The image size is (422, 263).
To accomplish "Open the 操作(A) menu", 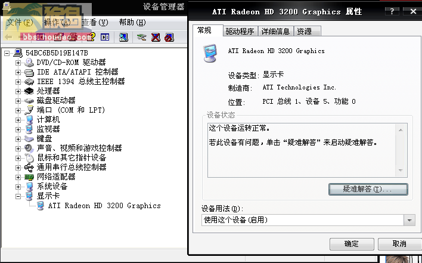I will click(57, 22).
